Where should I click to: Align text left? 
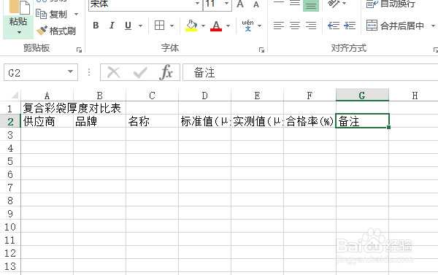tap(279, 26)
